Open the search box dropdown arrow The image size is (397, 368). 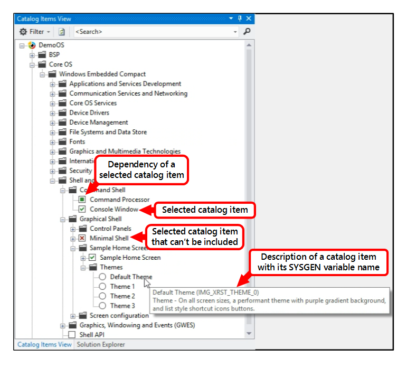pyautogui.click(x=235, y=32)
